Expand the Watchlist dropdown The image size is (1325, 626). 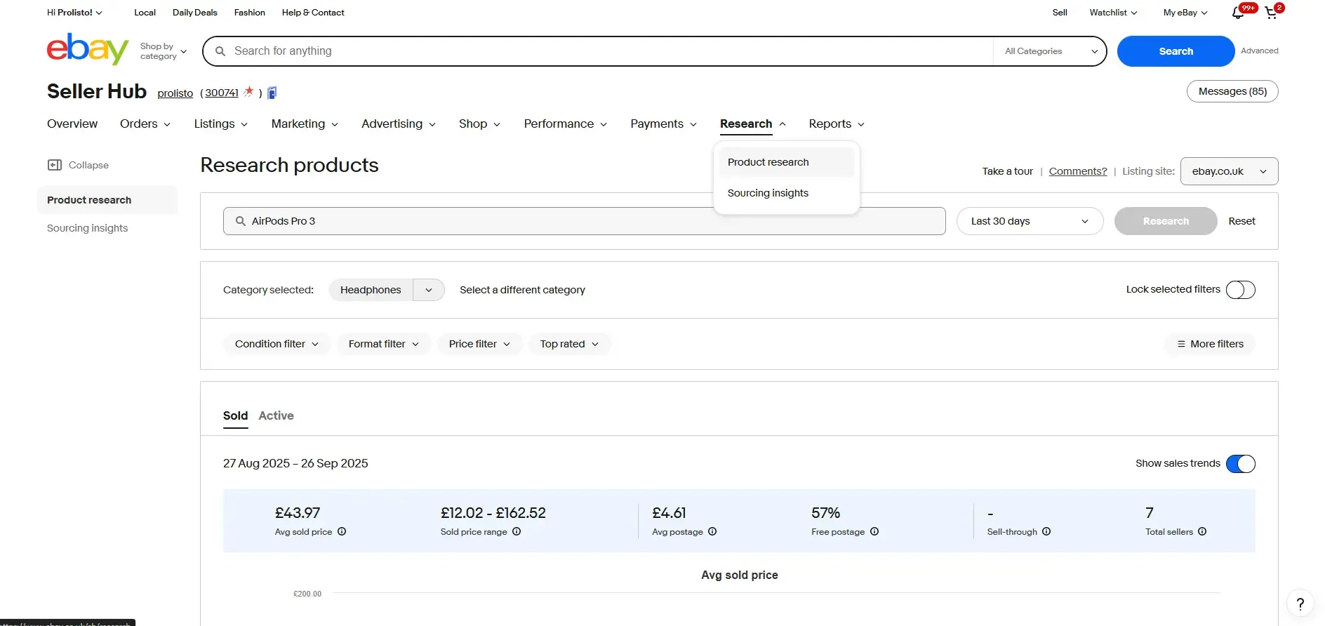(x=1113, y=13)
